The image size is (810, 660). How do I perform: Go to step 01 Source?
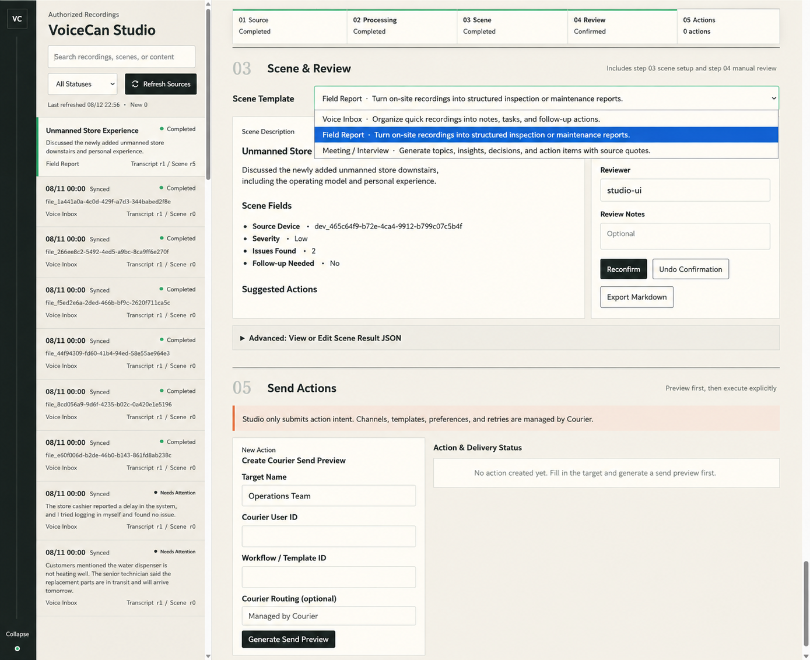point(290,26)
